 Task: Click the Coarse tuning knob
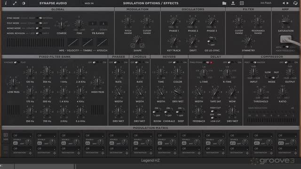[62, 25]
